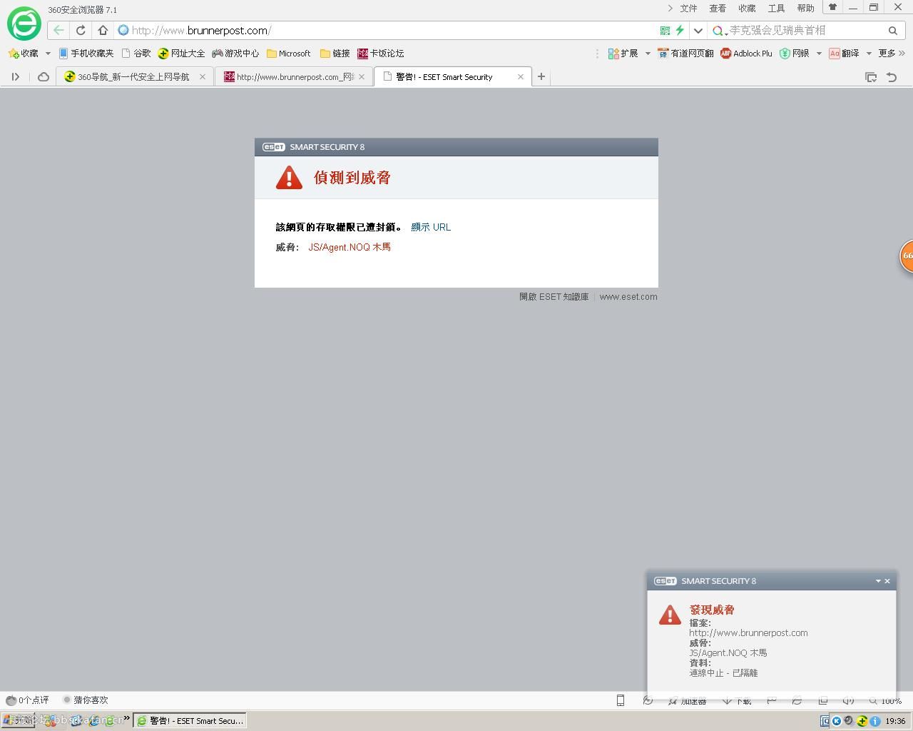Close the ESET Smart Security tab

click(521, 77)
